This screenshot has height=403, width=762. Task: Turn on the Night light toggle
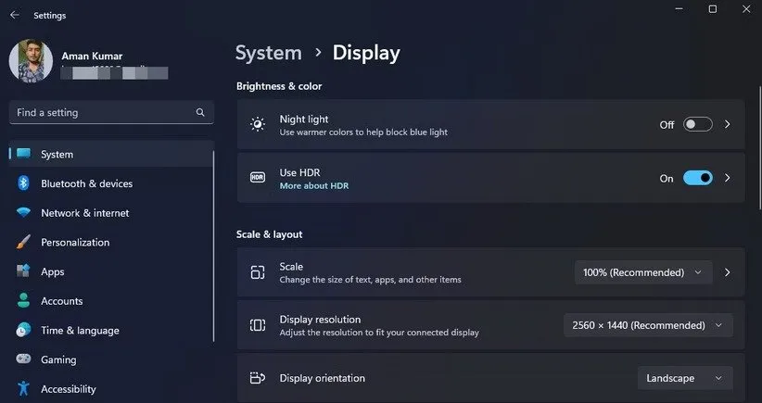coord(697,125)
